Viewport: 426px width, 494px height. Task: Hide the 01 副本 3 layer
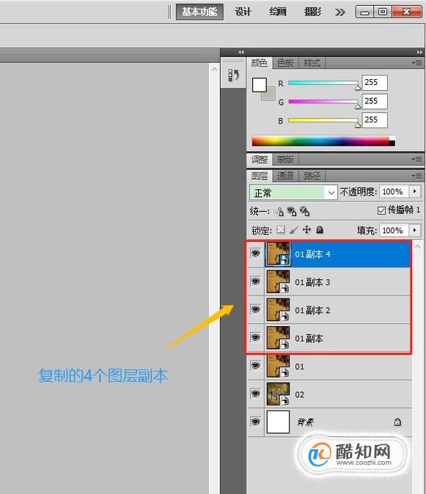coord(256,281)
